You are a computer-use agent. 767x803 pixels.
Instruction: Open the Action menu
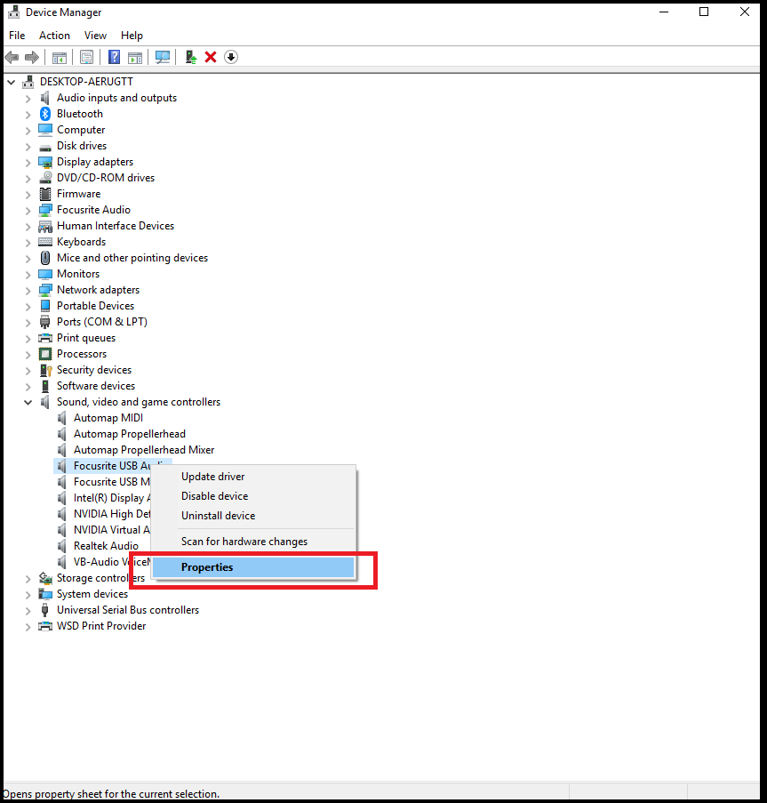54,36
